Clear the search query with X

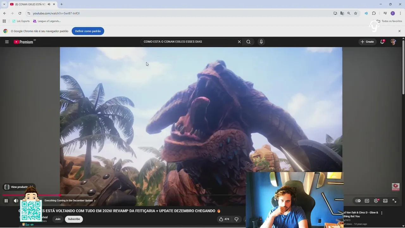[x=239, y=42]
